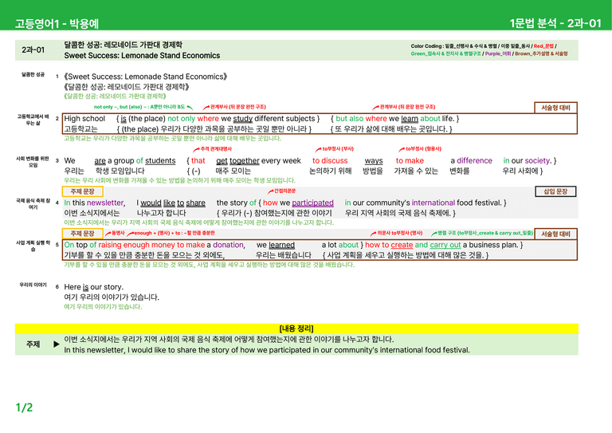
Task: Click the header text '고등영어1 - 박용예'
Action: [57, 24]
